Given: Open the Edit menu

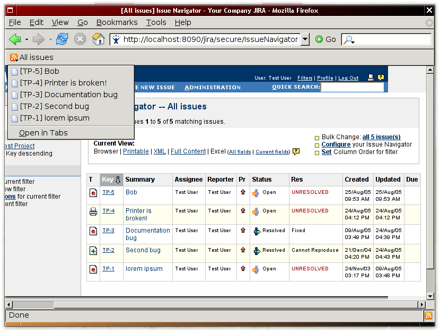Looking at the screenshot, I should click(x=37, y=22).
